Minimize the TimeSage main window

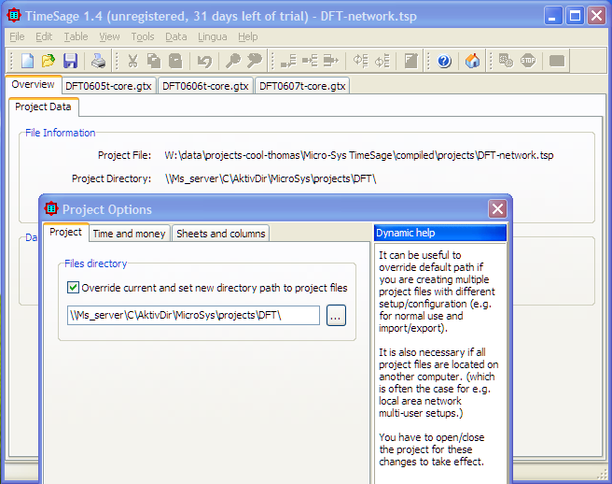(x=553, y=16)
